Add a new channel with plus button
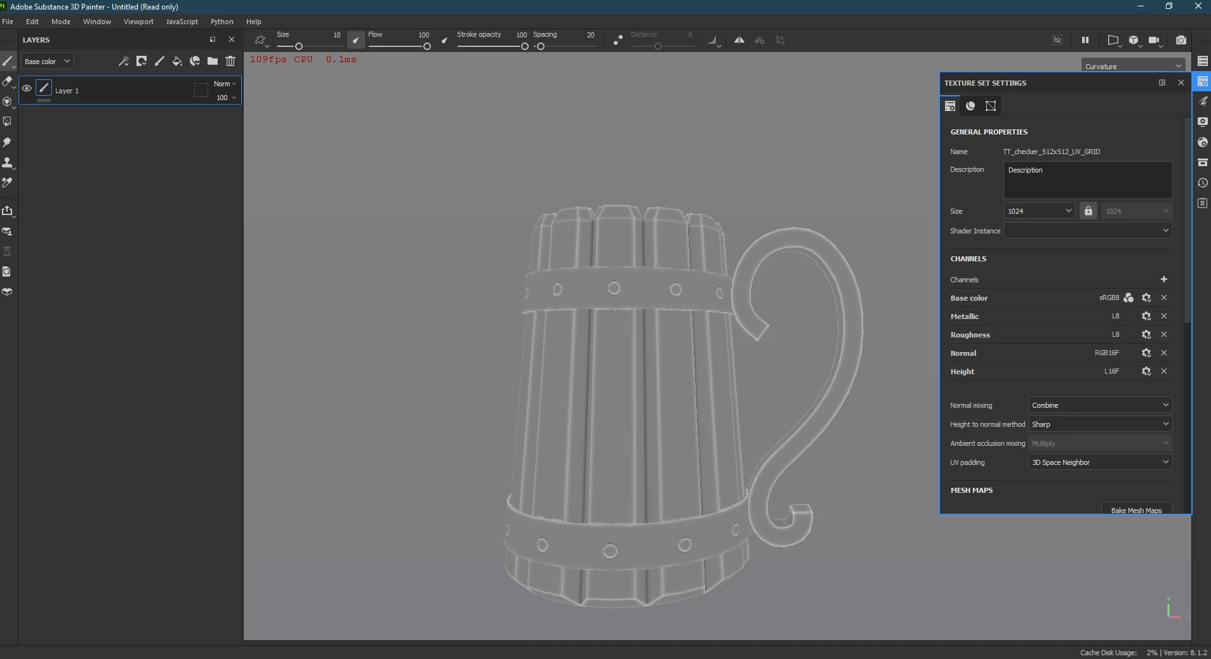 click(x=1163, y=279)
